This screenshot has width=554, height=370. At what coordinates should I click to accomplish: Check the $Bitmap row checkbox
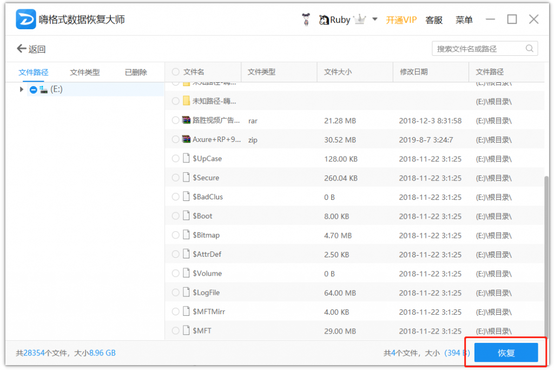[176, 235]
